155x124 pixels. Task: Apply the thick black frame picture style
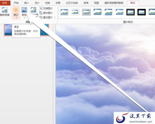click(142, 12)
